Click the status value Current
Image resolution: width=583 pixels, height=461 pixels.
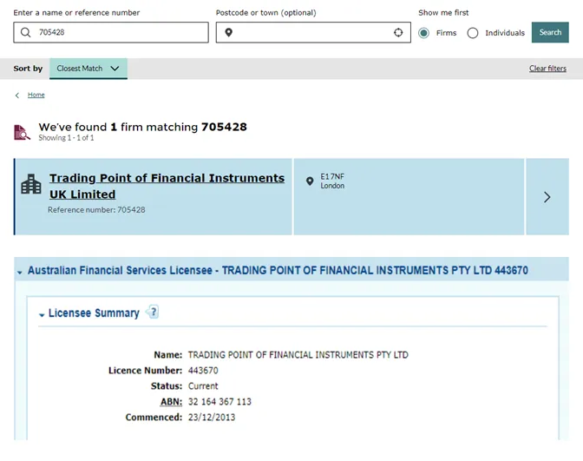pos(203,386)
